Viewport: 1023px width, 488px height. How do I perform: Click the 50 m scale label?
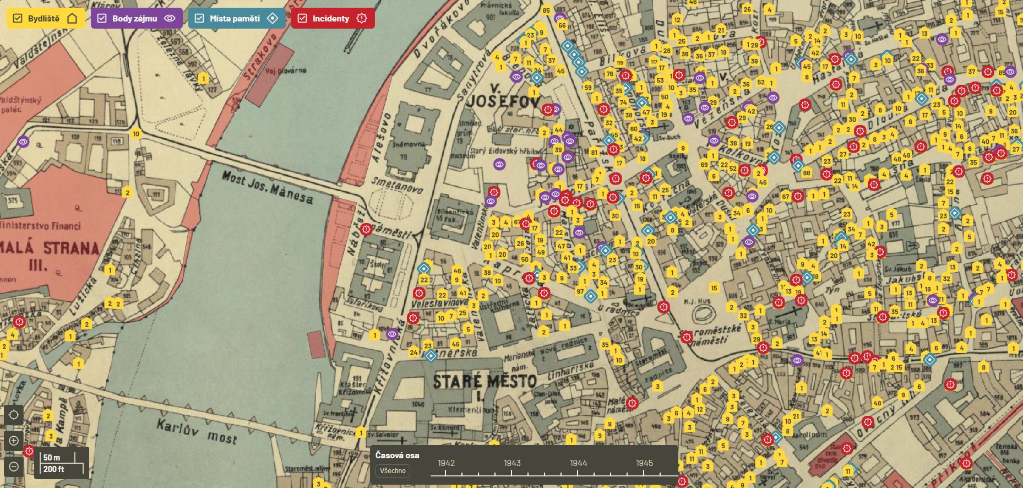coord(52,458)
